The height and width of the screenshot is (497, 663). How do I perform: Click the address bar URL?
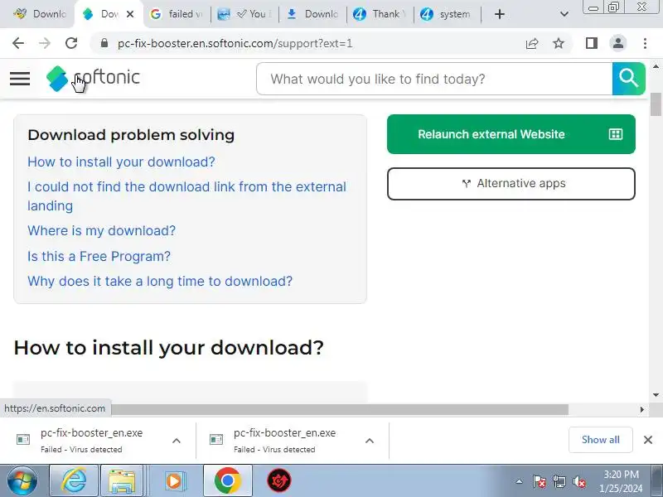[235, 43]
